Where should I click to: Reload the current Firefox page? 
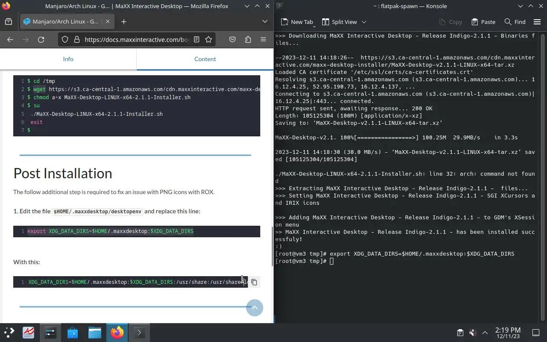tap(41, 39)
